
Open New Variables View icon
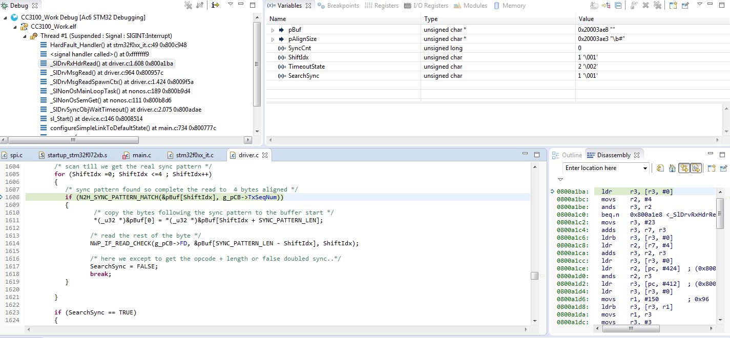(673, 6)
